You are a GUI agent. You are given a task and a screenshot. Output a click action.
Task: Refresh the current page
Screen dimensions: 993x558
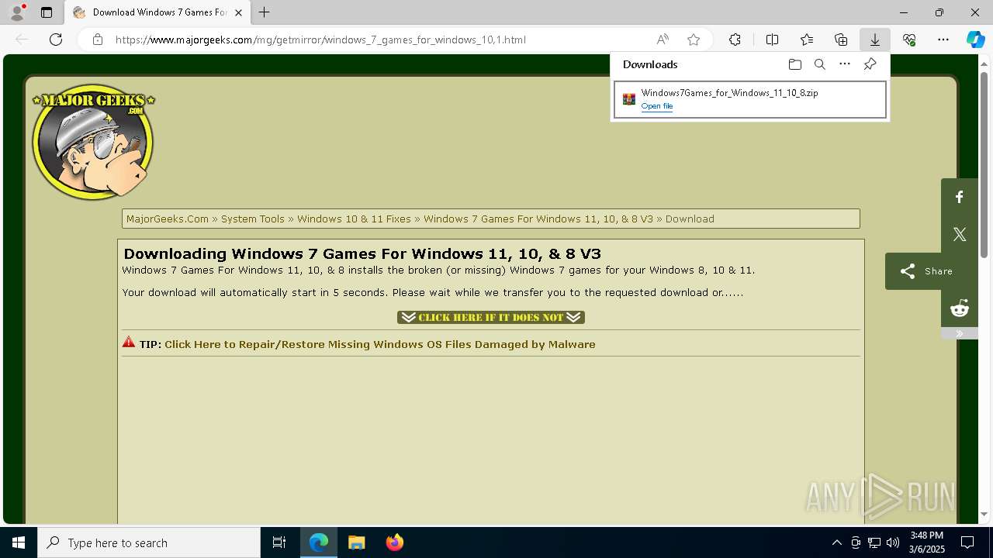pyautogui.click(x=56, y=40)
